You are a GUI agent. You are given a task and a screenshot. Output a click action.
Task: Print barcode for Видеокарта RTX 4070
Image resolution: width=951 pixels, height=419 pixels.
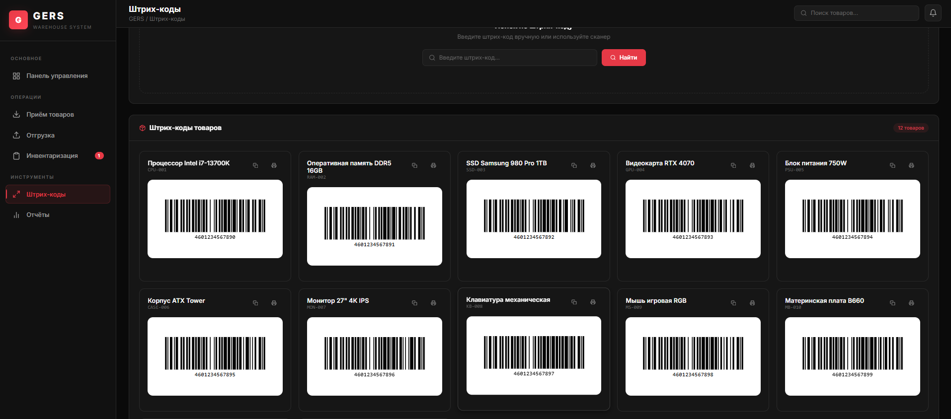coord(752,165)
